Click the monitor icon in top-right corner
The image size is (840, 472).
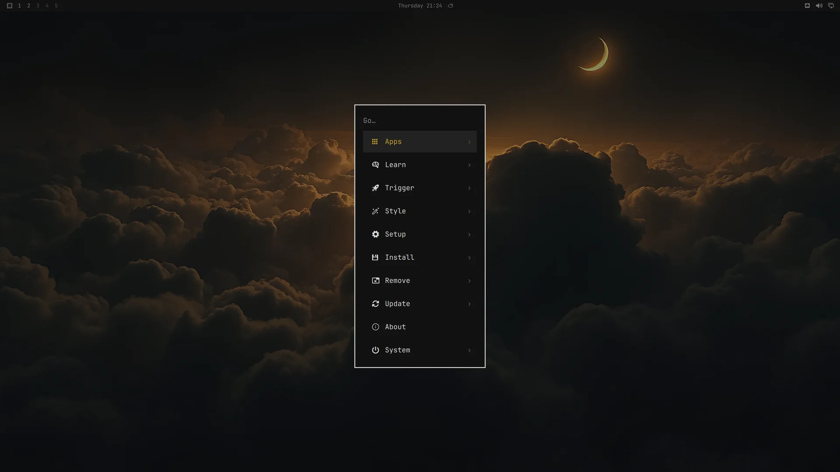[x=831, y=6]
